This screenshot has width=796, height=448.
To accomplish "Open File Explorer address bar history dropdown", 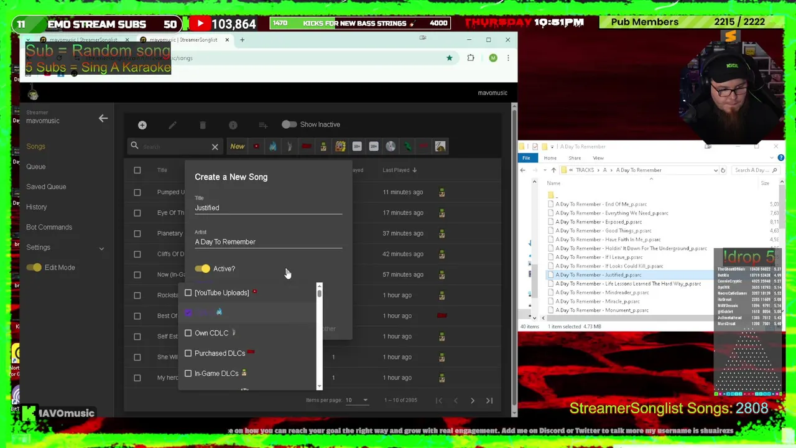I will [x=715, y=170].
